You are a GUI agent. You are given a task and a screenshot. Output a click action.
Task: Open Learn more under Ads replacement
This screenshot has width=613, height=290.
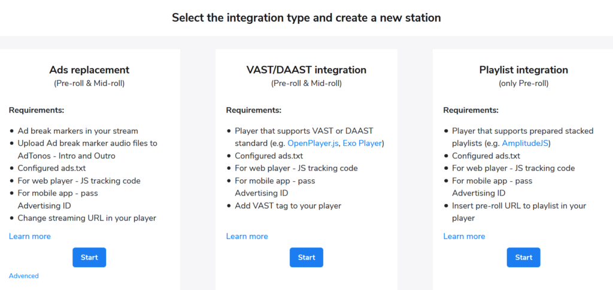[x=30, y=236]
